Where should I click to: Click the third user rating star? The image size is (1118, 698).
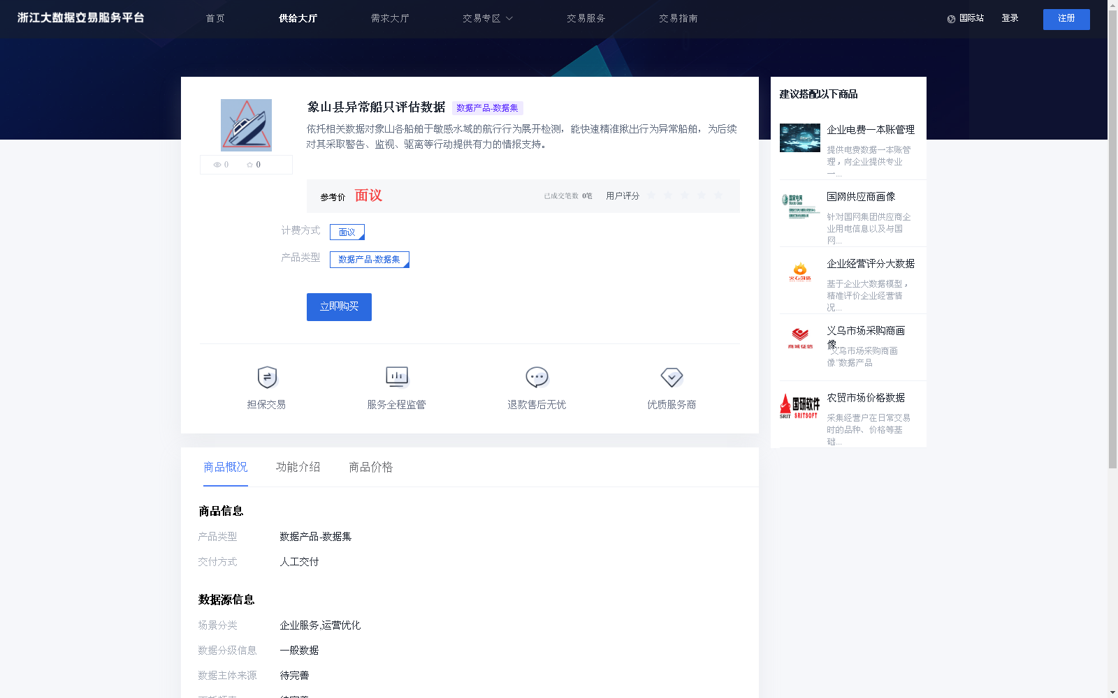point(685,195)
